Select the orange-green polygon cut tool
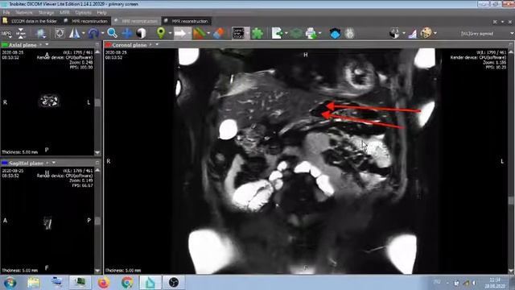Screen dimensions: 515x290 [199, 33]
